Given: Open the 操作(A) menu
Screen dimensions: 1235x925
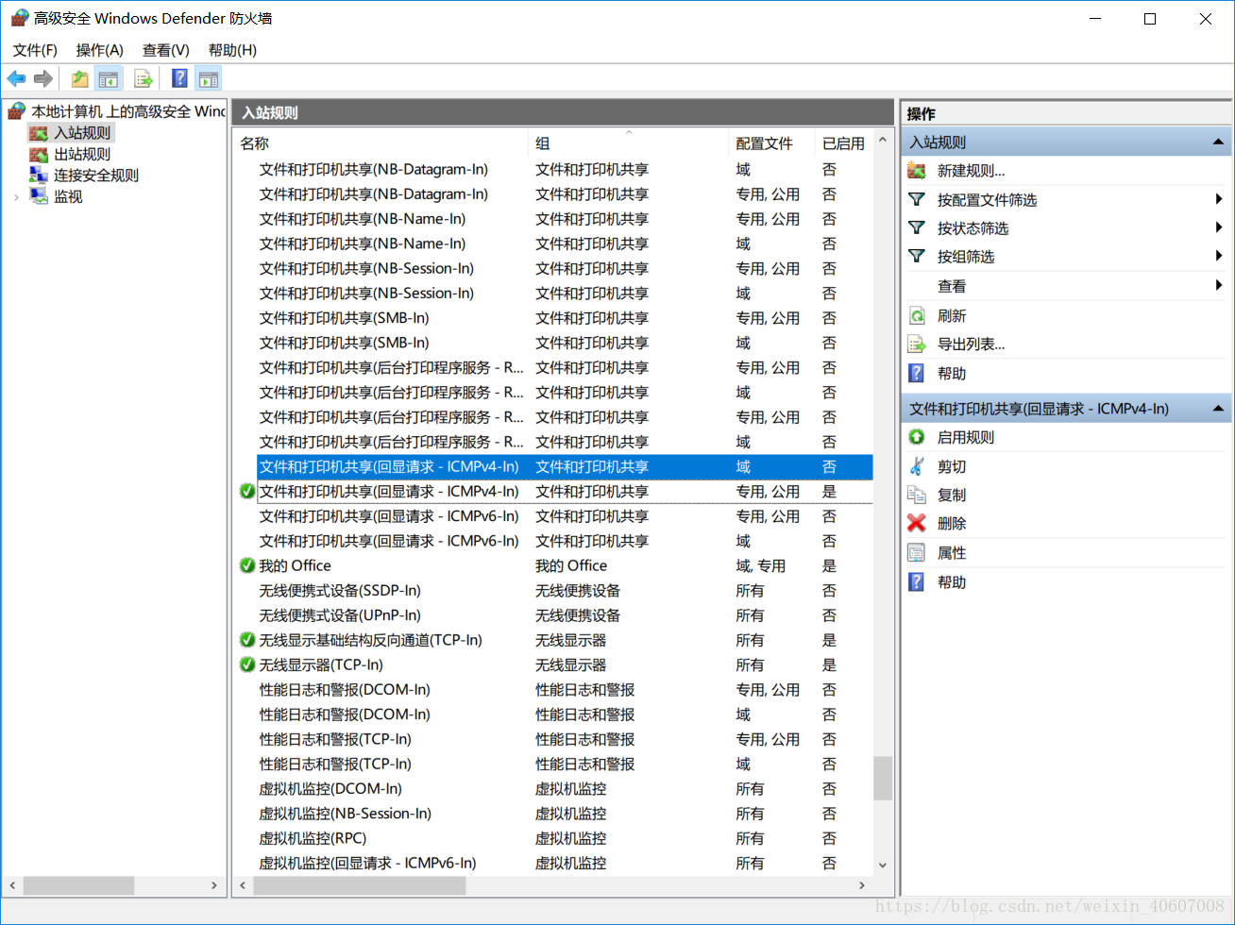Looking at the screenshot, I should 100,50.
